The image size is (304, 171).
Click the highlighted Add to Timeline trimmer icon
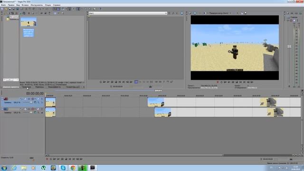point(136,82)
